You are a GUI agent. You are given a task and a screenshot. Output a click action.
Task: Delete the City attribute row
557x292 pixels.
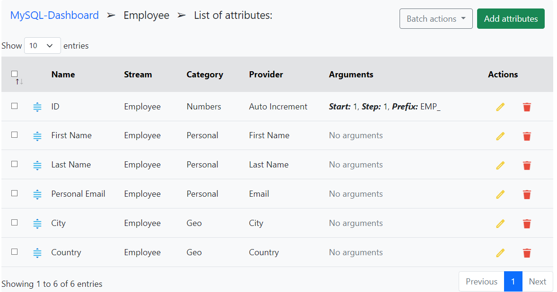(527, 224)
